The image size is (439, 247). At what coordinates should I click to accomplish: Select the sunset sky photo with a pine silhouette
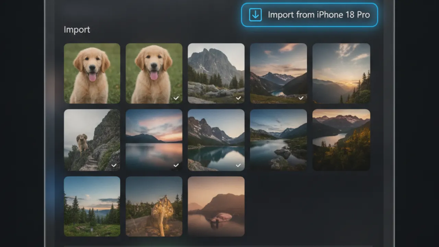click(341, 73)
